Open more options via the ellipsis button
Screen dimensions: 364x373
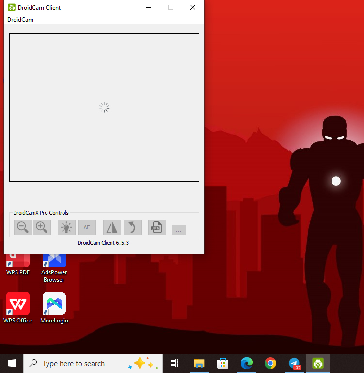click(178, 230)
